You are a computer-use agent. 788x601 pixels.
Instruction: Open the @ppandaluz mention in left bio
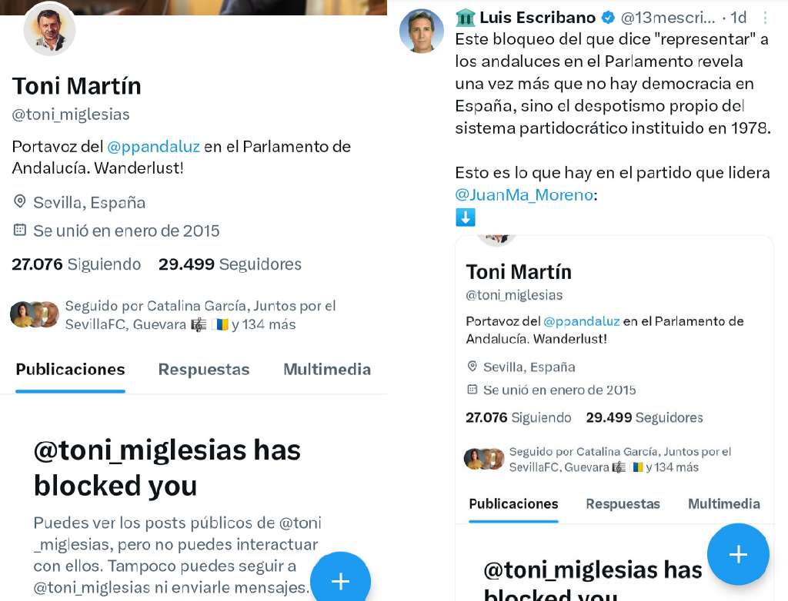point(153,147)
